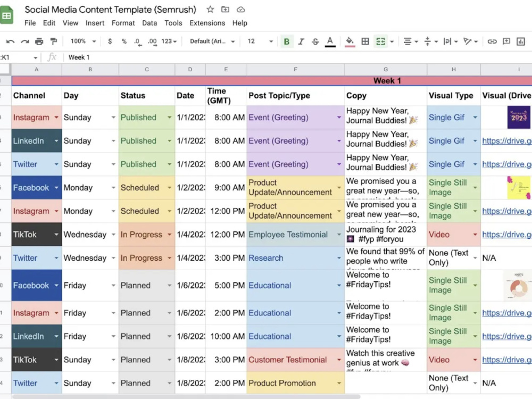The width and height of the screenshot is (532, 399).
Task: Open Video visual type dropdown for Customer Testimonial
Action: pyautogui.click(x=475, y=360)
